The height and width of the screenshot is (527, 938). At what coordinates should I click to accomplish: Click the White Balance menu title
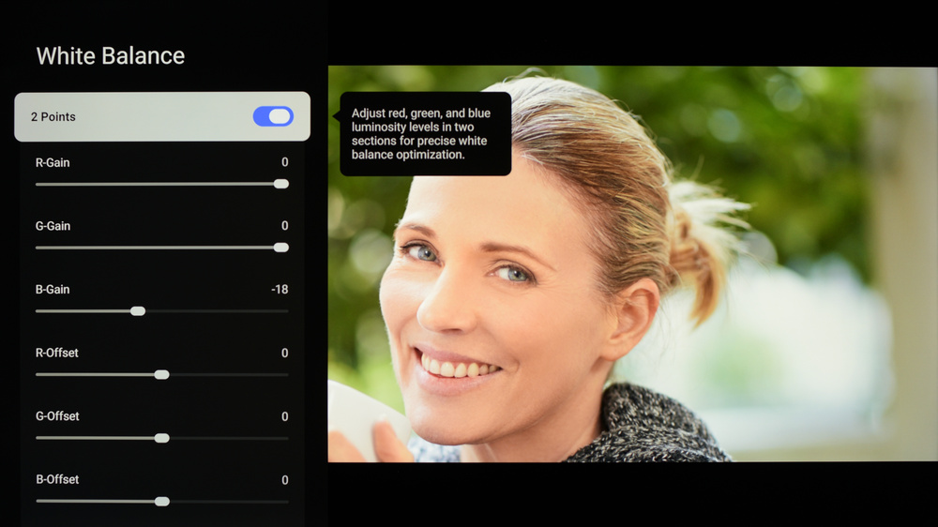111,56
